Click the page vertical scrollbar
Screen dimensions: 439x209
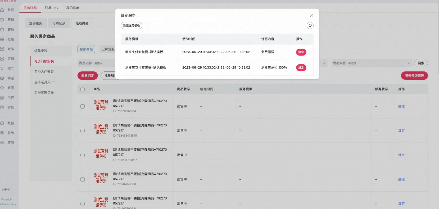pyautogui.click(x=438, y=40)
